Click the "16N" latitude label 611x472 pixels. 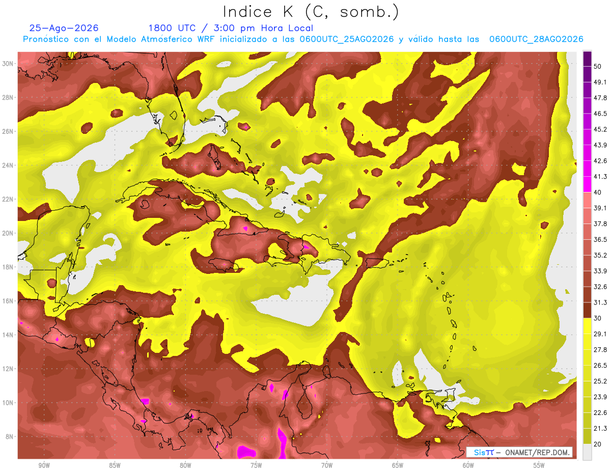click(9, 301)
